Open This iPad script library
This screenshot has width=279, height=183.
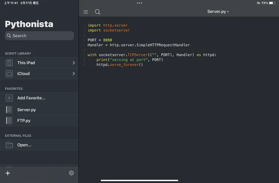click(39, 63)
